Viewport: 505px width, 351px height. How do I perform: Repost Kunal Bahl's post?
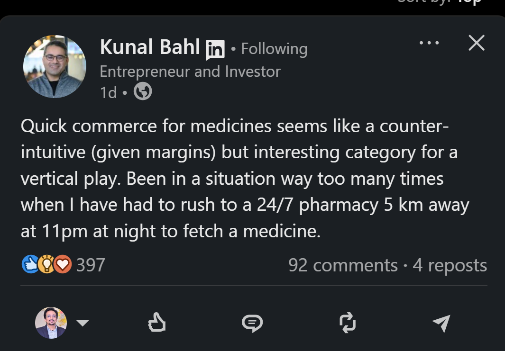[347, 323]
